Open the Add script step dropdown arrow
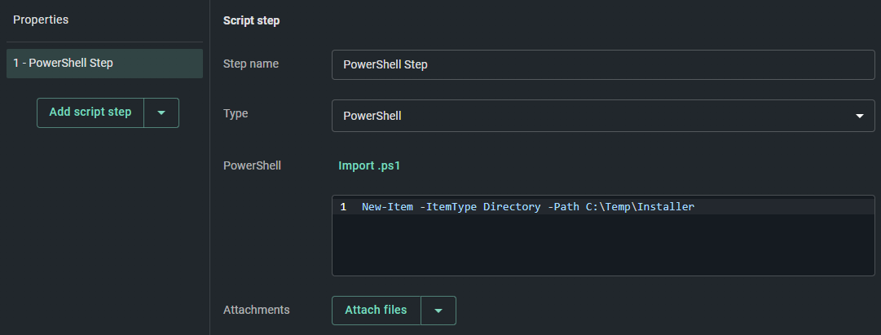Viewport: 881px width, 335px height. [161, 112]
